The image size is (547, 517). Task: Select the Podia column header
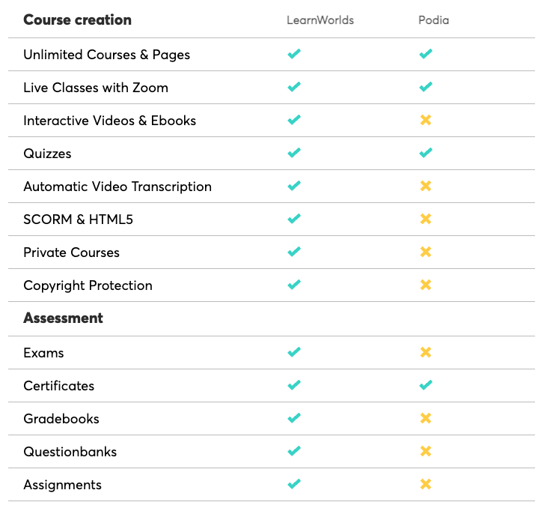[433, 20]
